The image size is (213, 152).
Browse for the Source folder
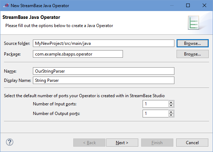tap(193, 43)
